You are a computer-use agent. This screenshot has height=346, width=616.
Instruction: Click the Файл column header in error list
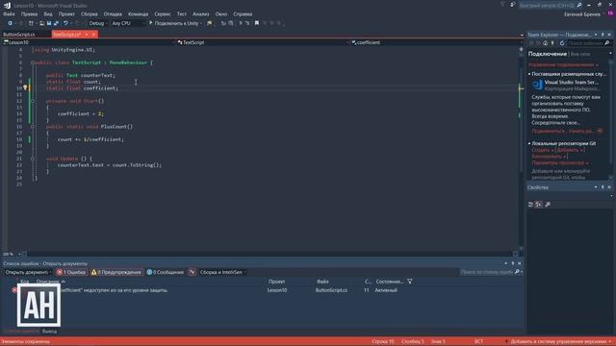tap(322, 282)
